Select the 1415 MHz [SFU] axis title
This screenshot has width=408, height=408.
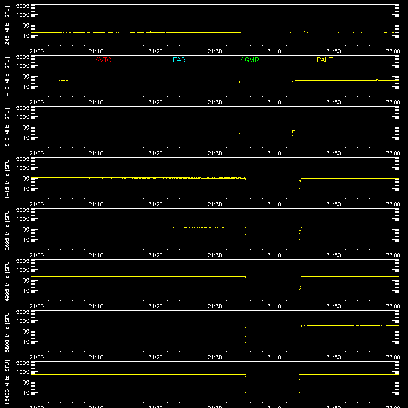click(7, 178)
